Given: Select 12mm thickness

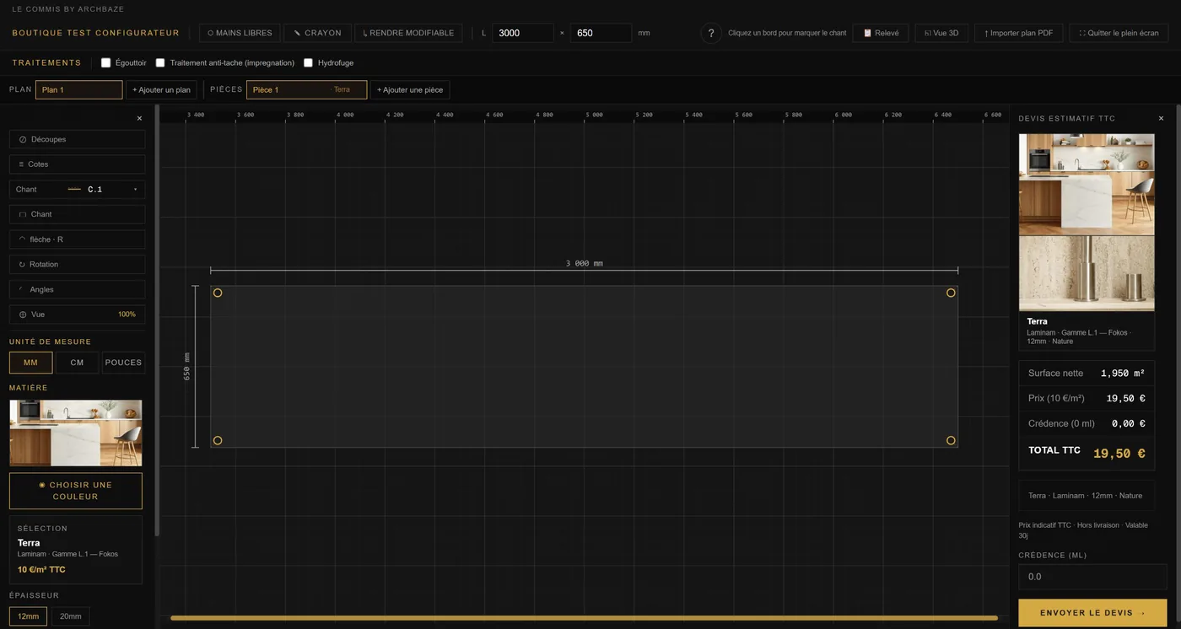Looking at the screenshot, I should [29, 616].
